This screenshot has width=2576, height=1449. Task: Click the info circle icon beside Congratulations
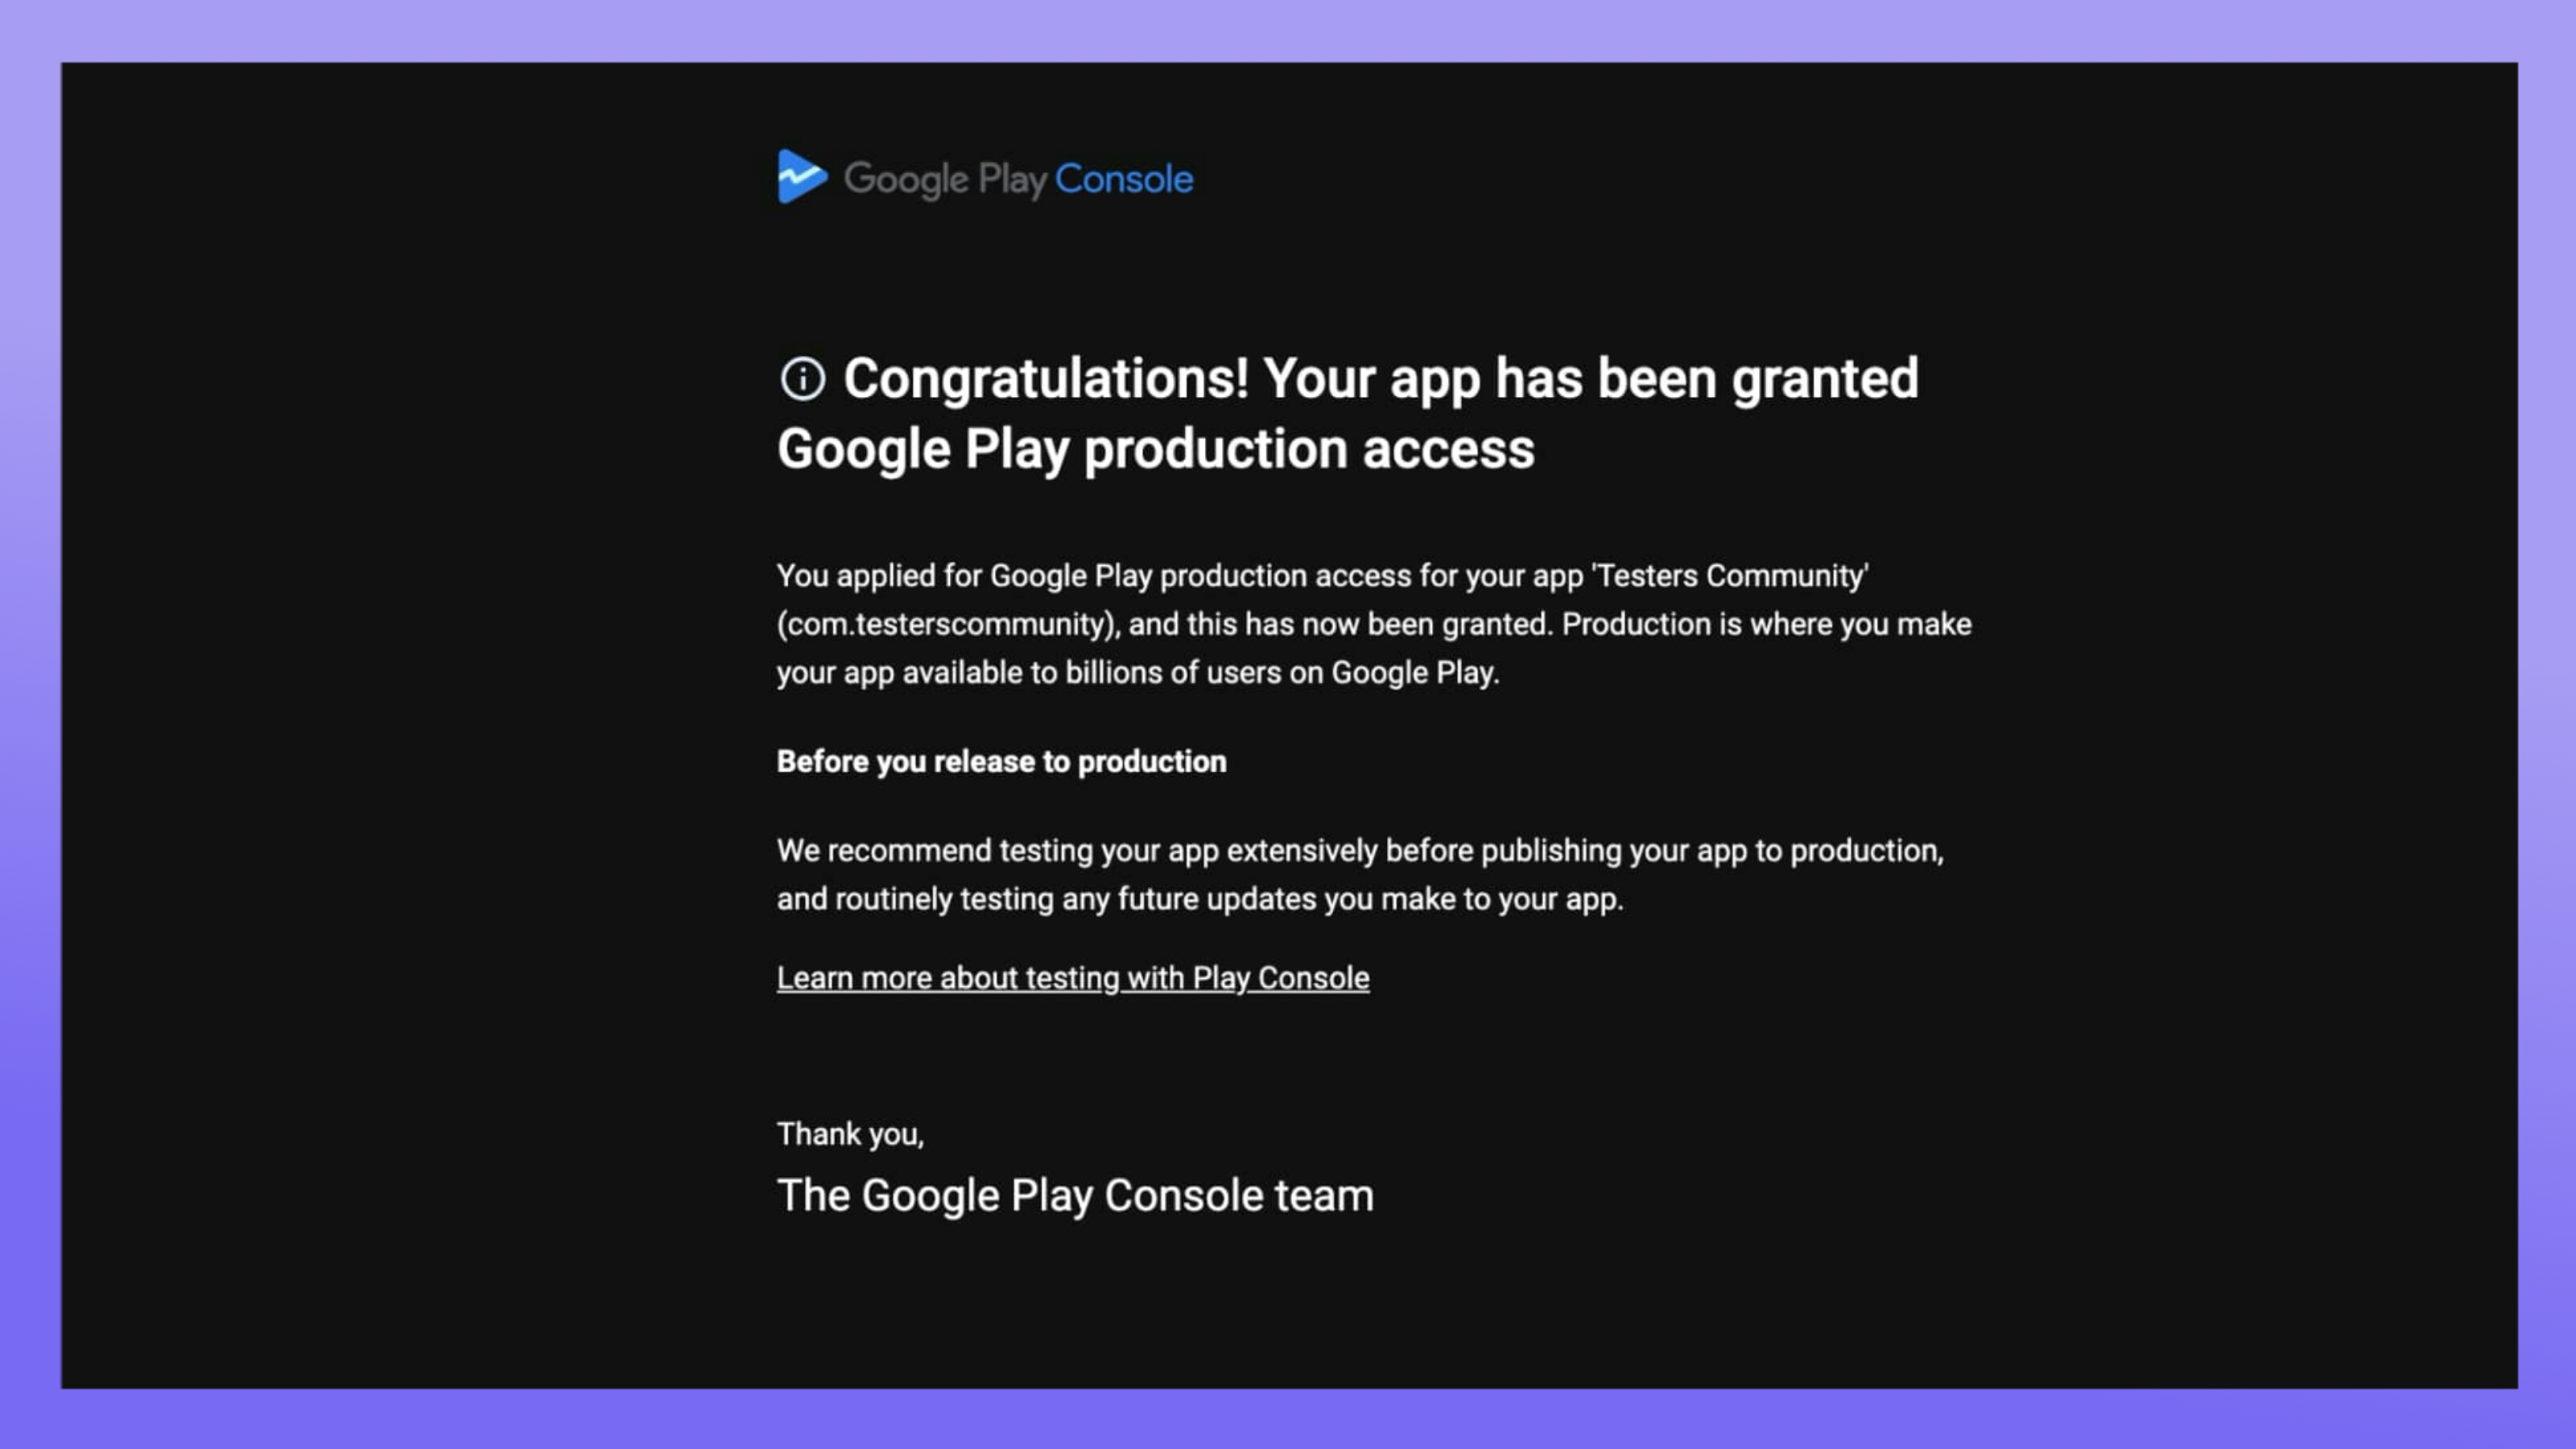point(802,379)
